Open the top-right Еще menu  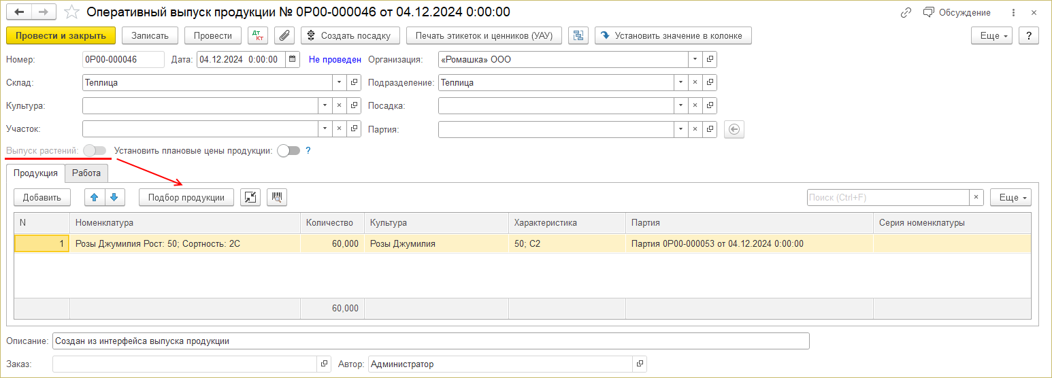point(991,35)
